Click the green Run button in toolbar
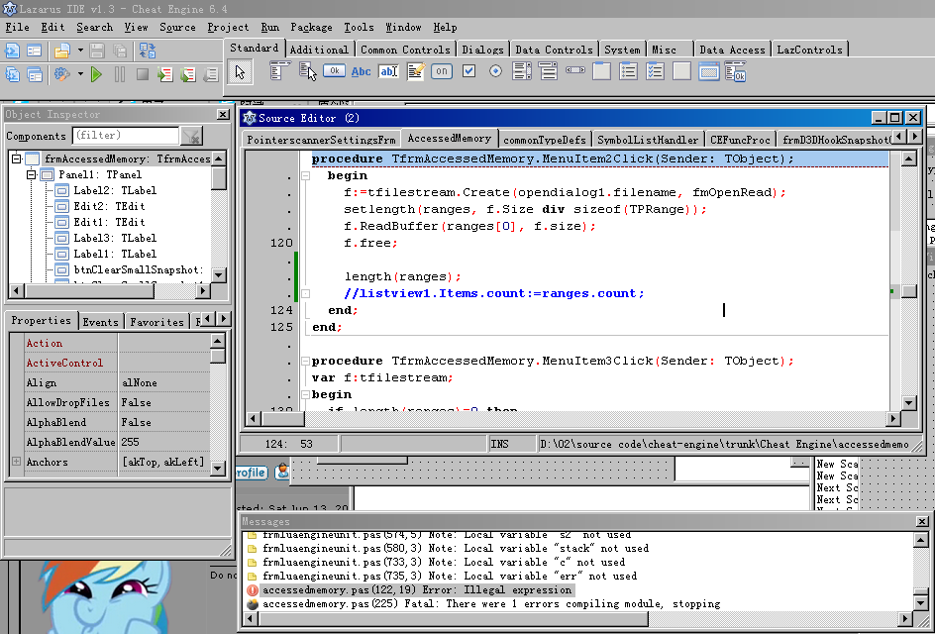The width and height of the screenshot is (935, 634). pyautogui.click(x=96, y=74)
